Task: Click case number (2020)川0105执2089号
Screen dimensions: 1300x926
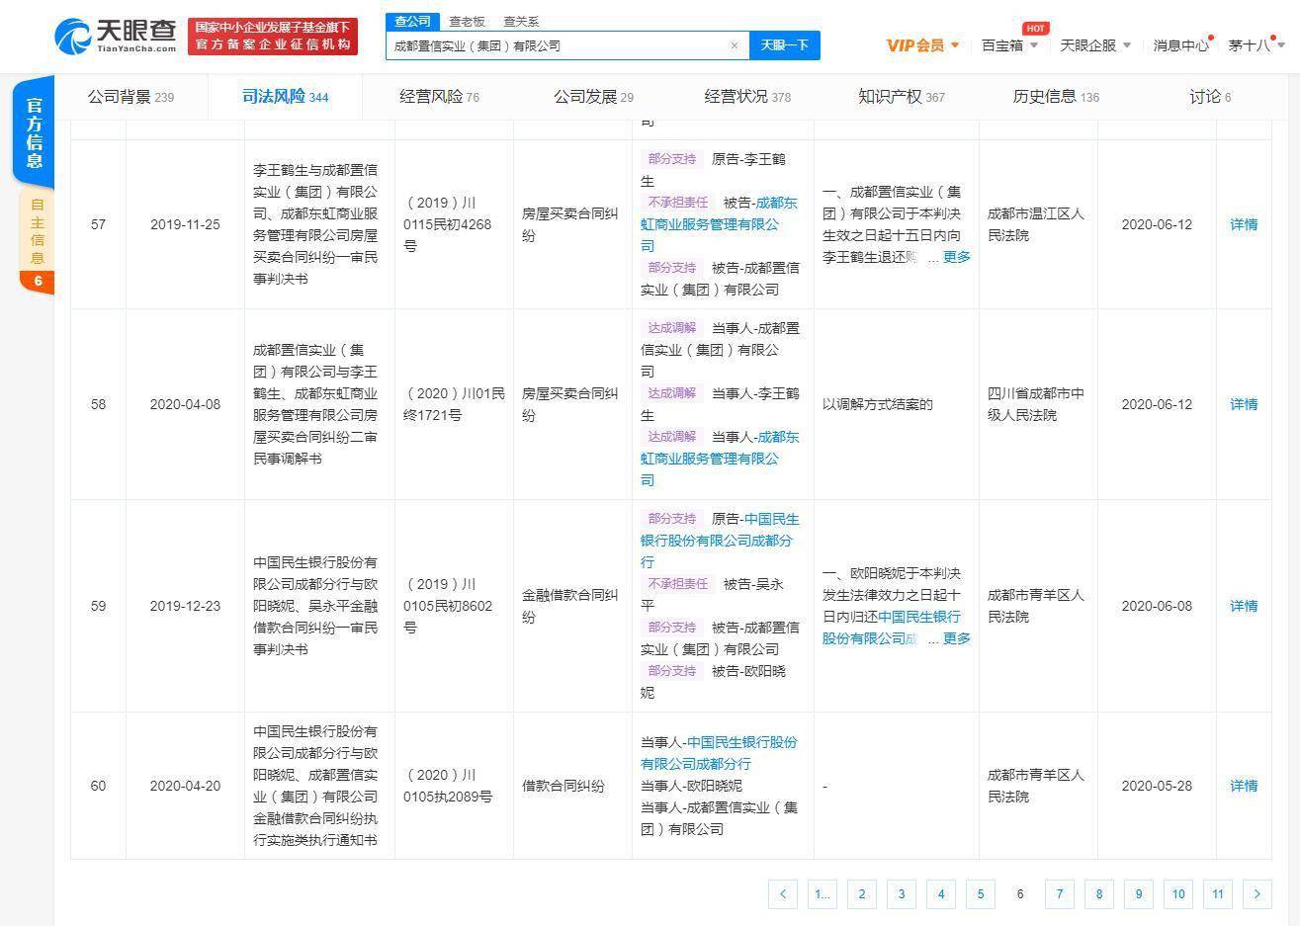Action: [x=448, y=786]
